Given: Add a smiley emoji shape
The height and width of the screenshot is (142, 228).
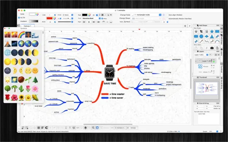Looking at the screenshot, I should click(196, 31).
